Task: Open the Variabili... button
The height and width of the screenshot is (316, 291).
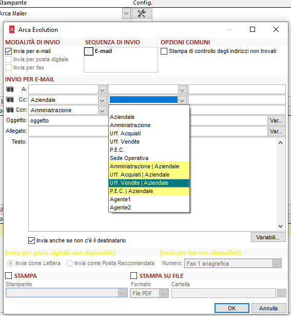Action: point(268,237)
